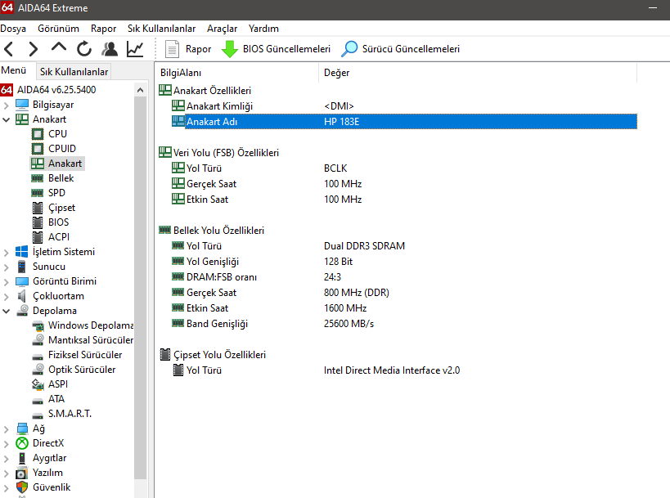Select the Çipset chip icon
Image resolution: width=670 pixels, height=498 pixels.
[x=38, y=208]
